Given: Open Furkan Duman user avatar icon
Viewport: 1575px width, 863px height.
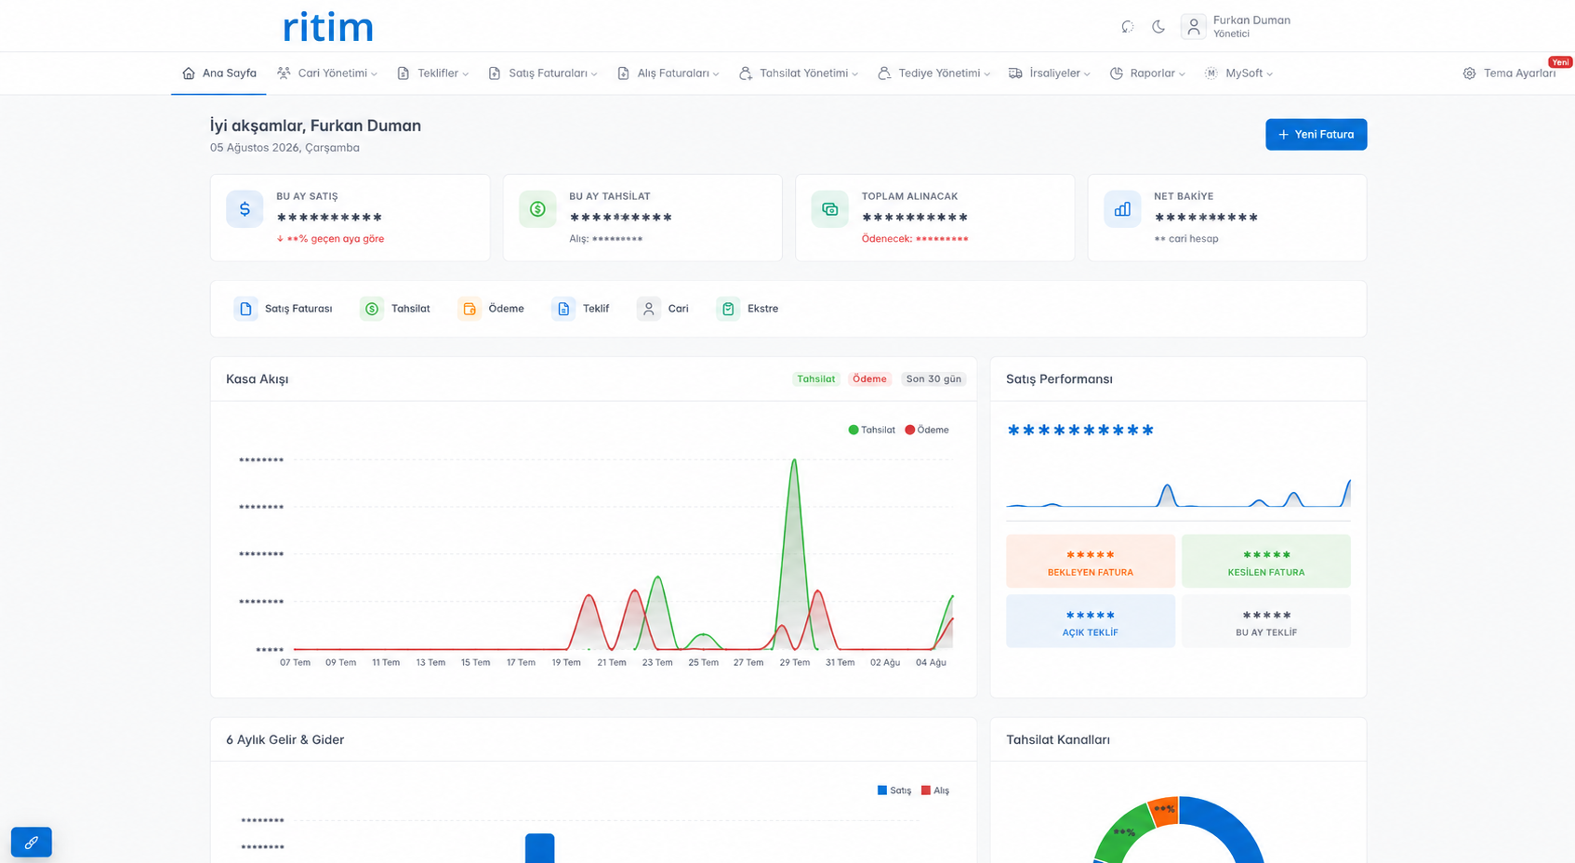Looking at the screenshot, I should tap(1194, 27).
